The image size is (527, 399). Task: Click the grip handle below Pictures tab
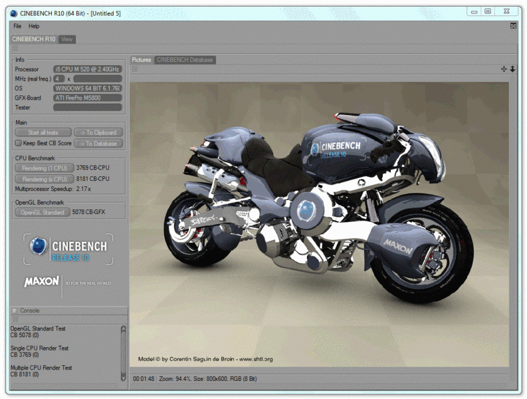coord(135,69)
